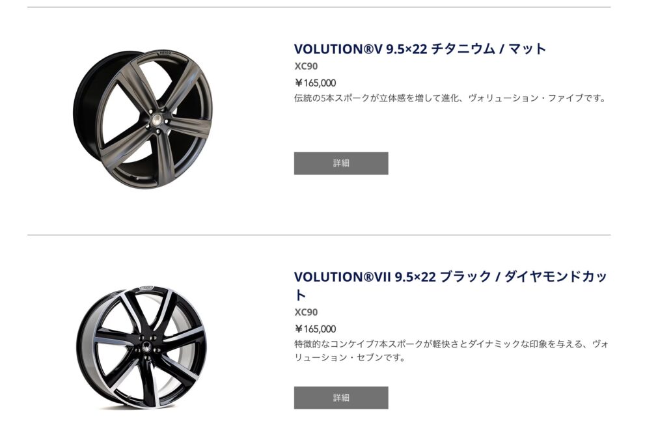The image size is (658, 436).
Task: Open the matte titanium VOLUTION V wheel image
Action: coord(143,120)
